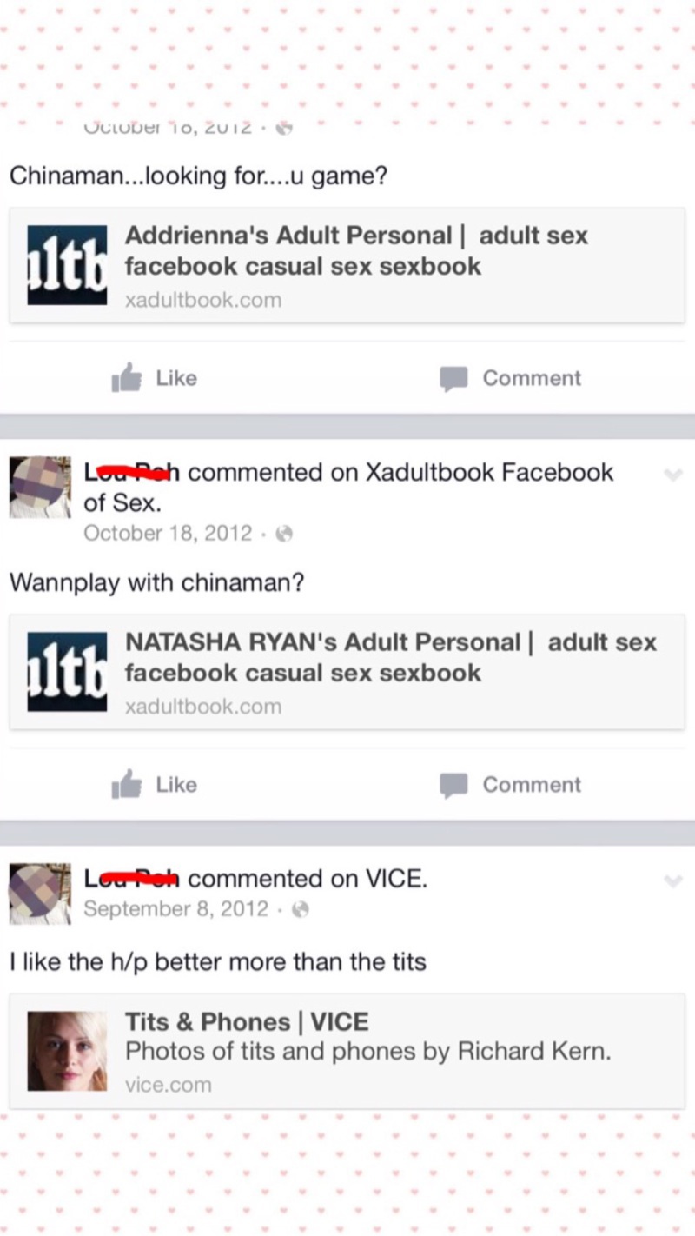Open the altb logo thumbnail for NATASHA RYAN's link
The image size is (695, 1236).
(67, 672)
